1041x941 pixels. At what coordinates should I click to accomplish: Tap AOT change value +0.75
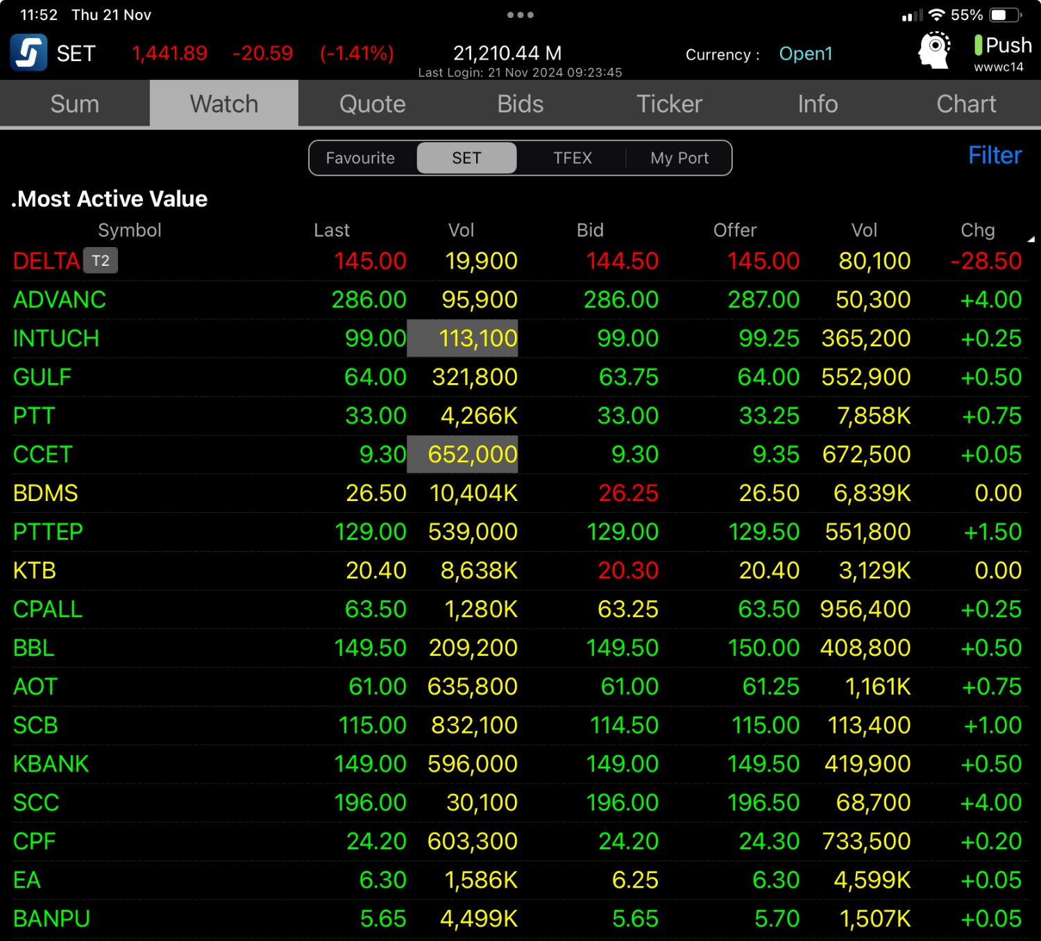(x=992, y=687)
